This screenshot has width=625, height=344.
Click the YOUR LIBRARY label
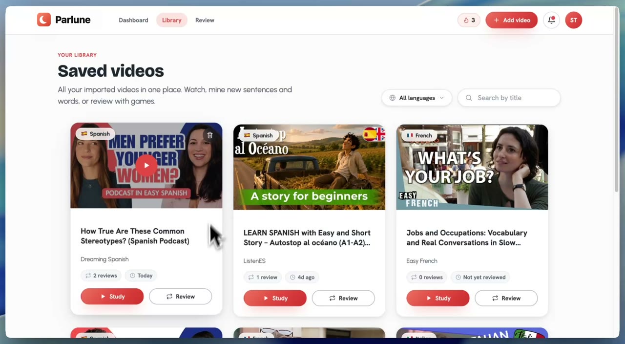pyautogui.click(x=77, y=55)
